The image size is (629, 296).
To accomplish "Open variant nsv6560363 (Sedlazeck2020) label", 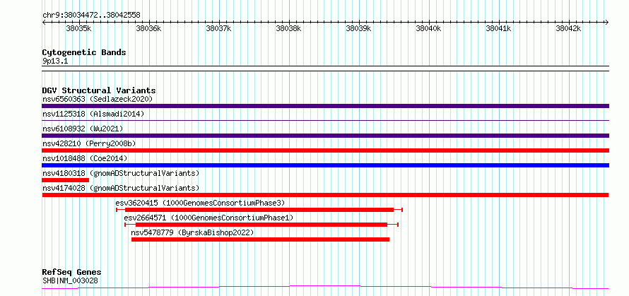I will [x=98, y=99].
